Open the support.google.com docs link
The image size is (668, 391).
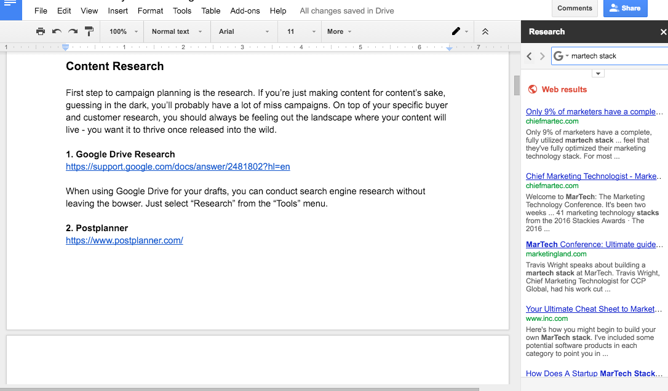pyautogui.click(x=178, y=167)
